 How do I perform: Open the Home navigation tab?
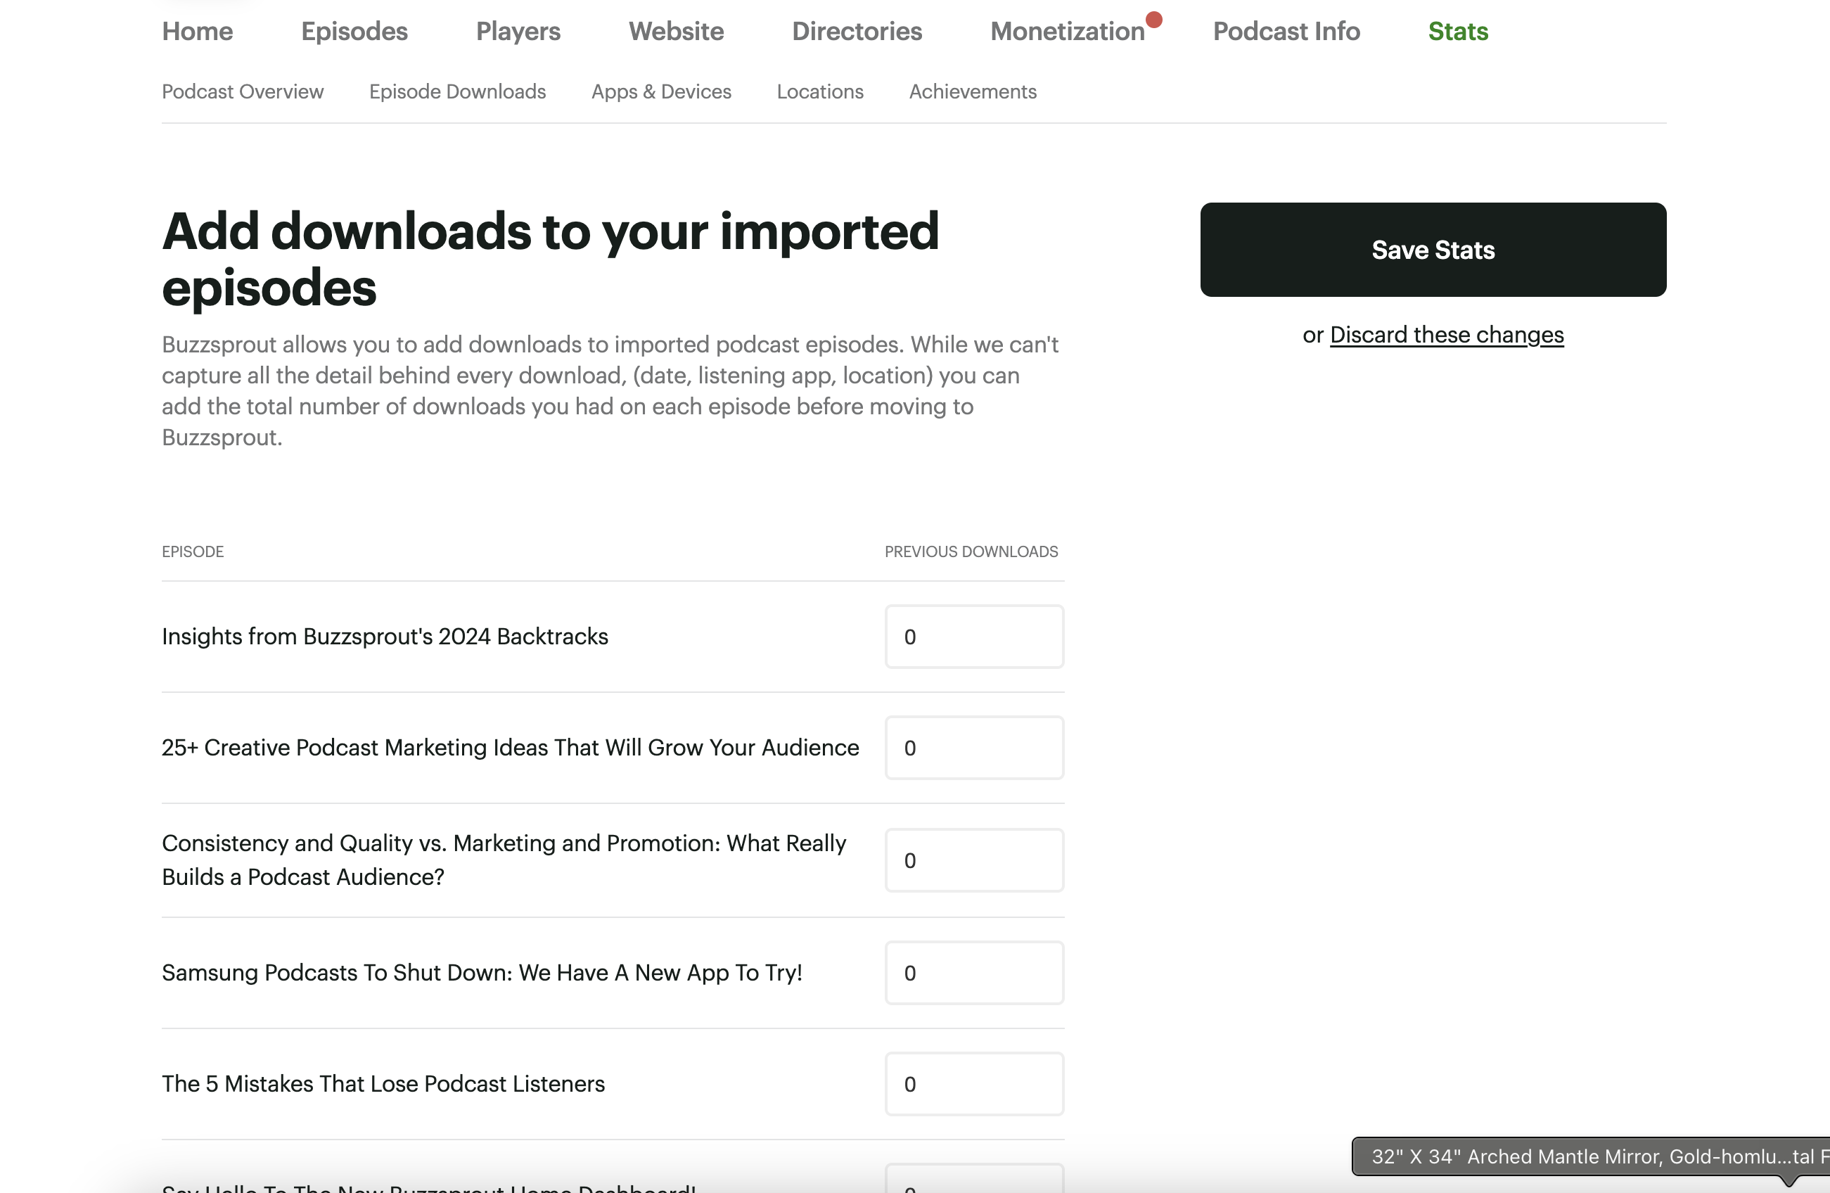pyautogui.click(x=197, y=31)
